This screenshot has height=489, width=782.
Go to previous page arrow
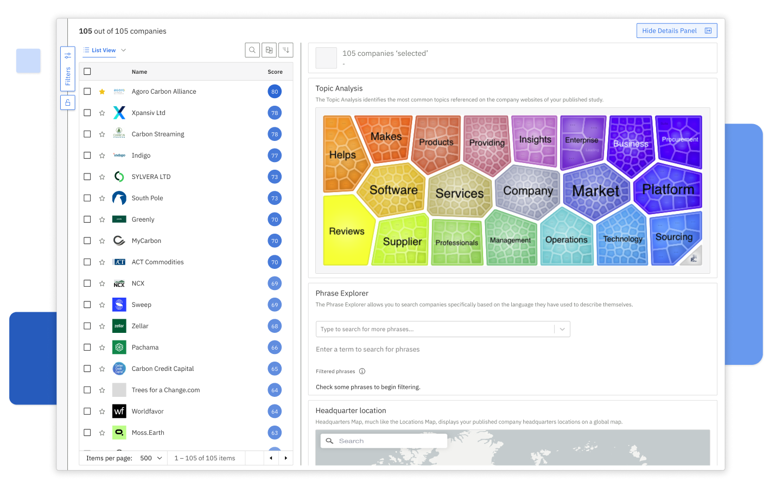coord(271,458)
